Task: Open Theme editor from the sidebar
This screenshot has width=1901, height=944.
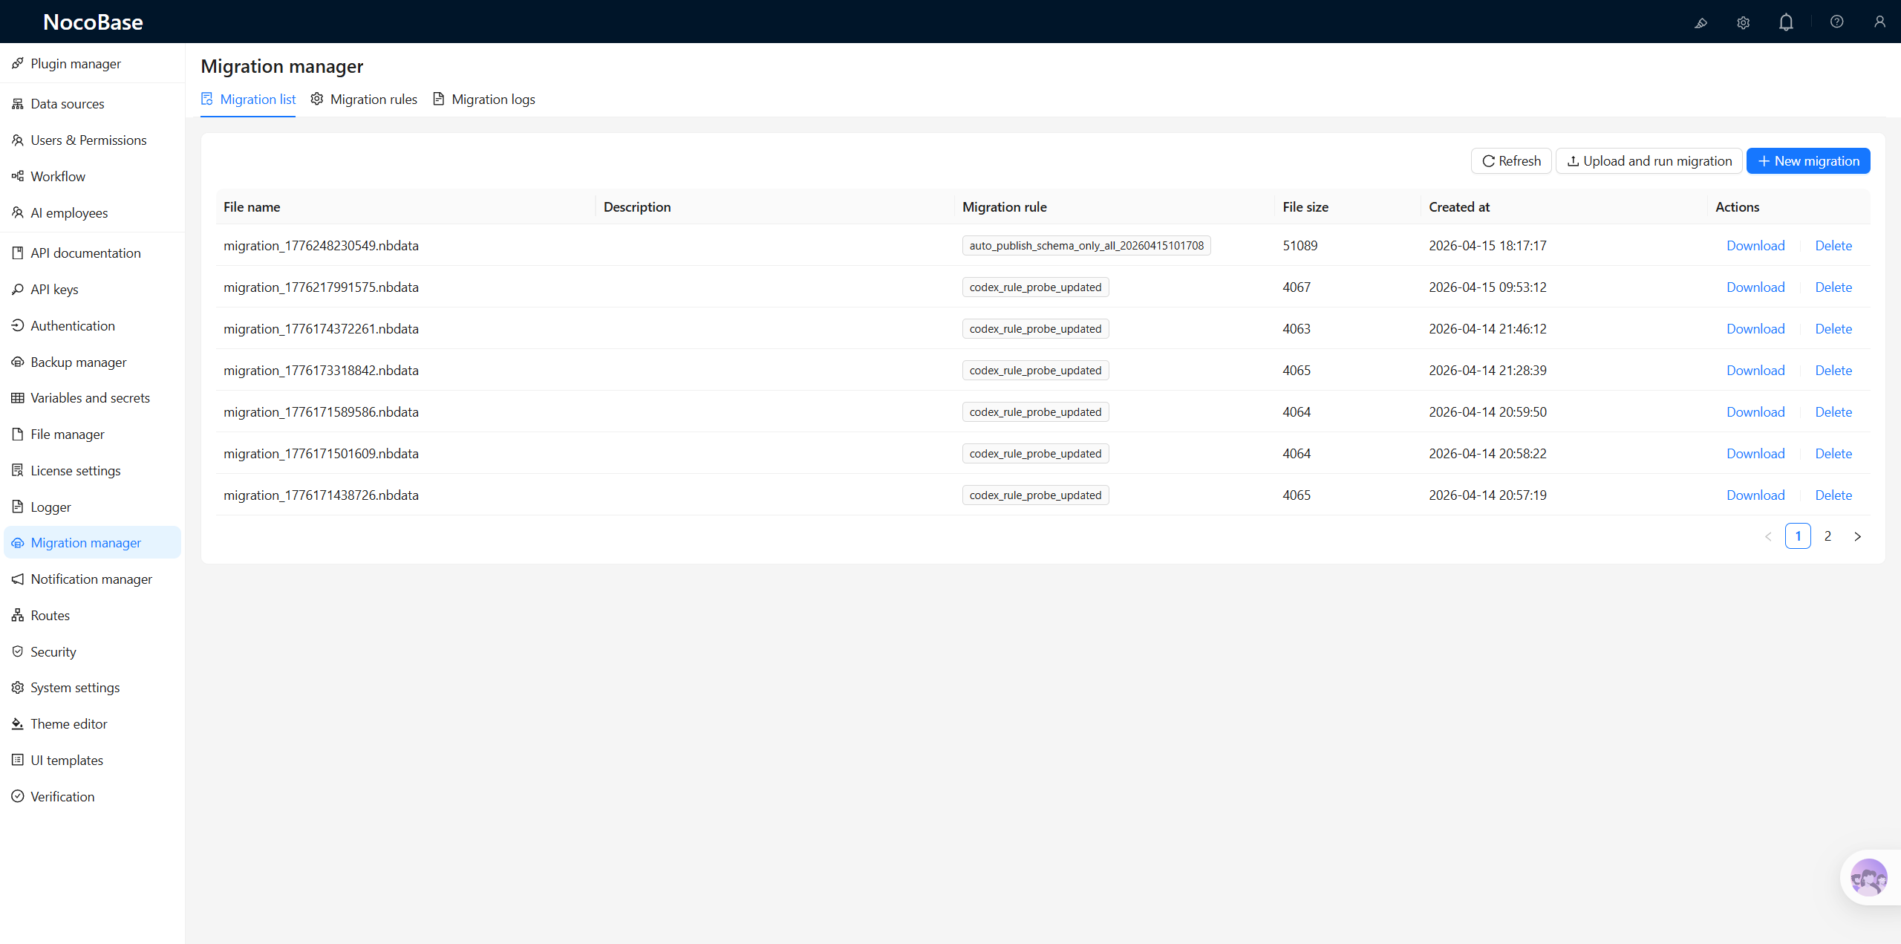Action: [68, 723]
